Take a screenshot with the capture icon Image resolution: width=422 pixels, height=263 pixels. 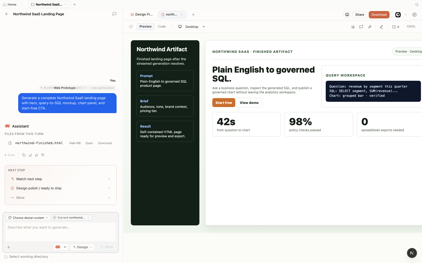click(353, 27)
